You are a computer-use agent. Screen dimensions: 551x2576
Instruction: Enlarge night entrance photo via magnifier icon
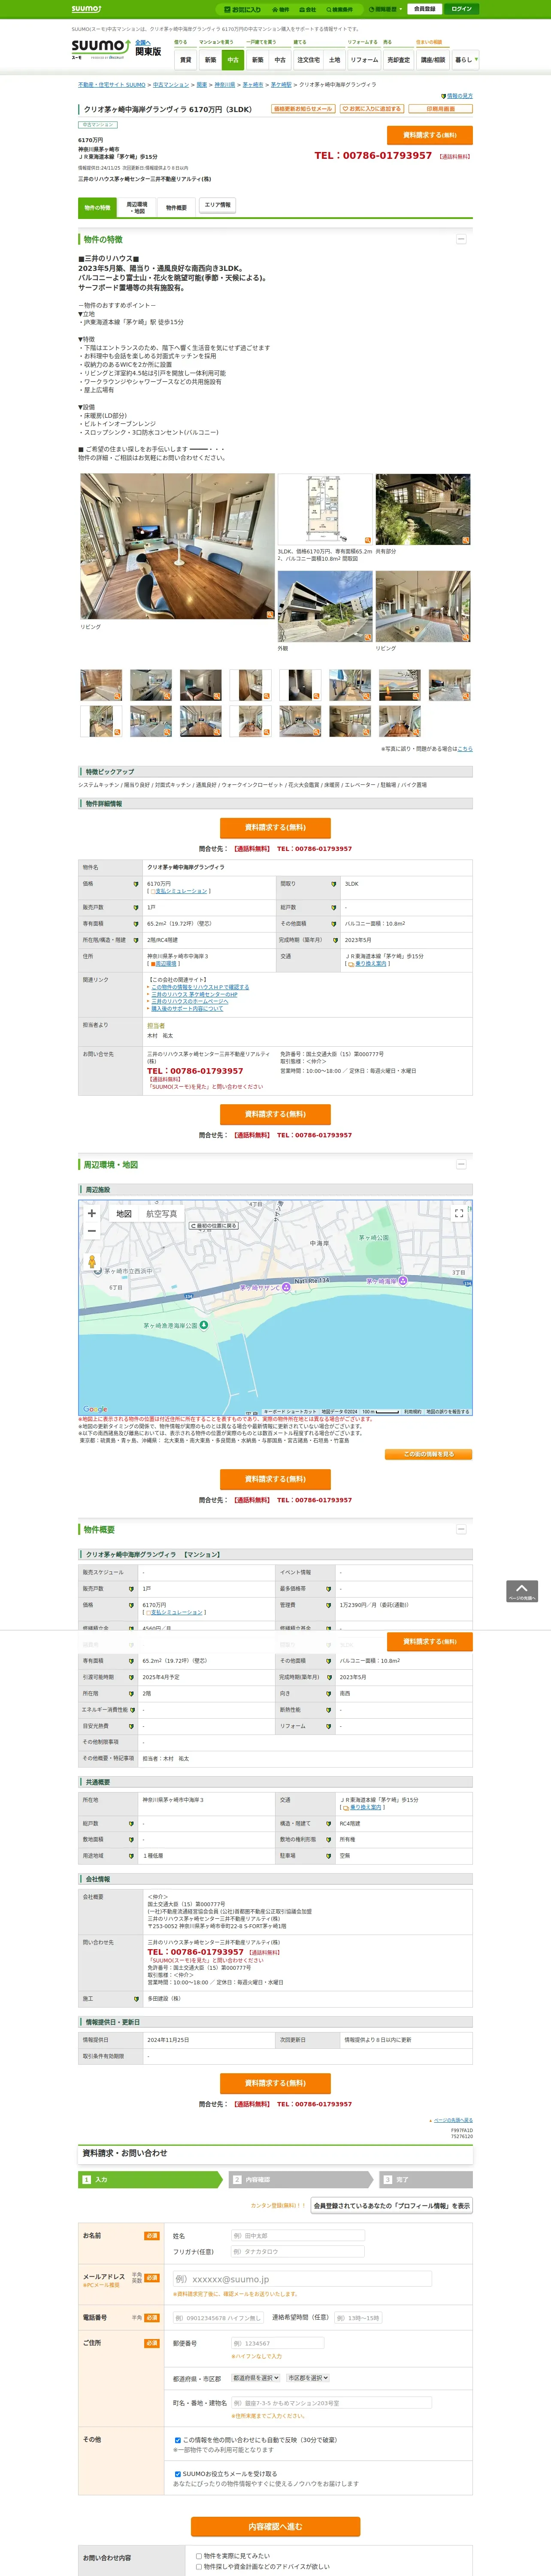(x=465, y=540)
